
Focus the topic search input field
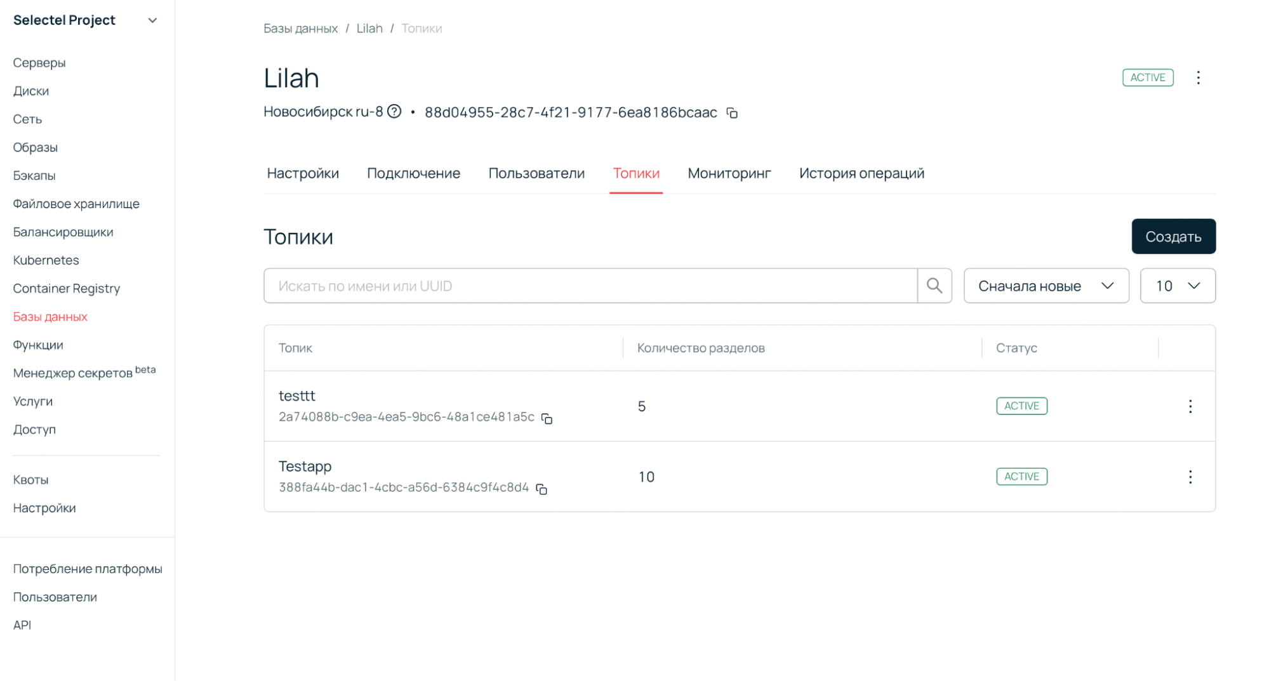coord(590,286)
